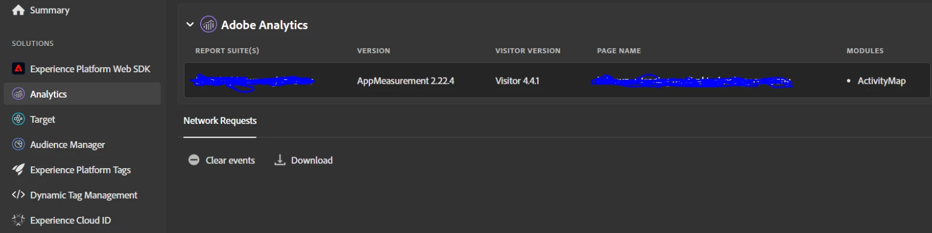
Task: Click the Clear events minus icon
Action: point(194,160)
